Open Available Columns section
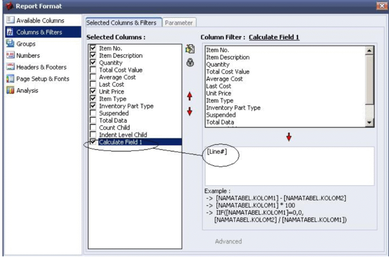 click(x=40, y=20)
